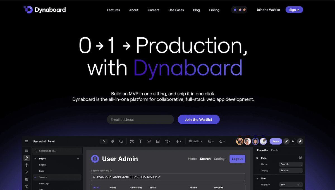Image resolution: width=335 pixels, height=190 pixels.
Task: Launch deploy with the rocket icon
Action: point(300,141)
